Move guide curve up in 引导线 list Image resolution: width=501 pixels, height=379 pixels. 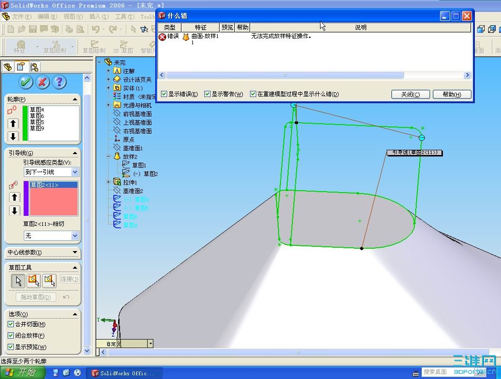point(14,197)
